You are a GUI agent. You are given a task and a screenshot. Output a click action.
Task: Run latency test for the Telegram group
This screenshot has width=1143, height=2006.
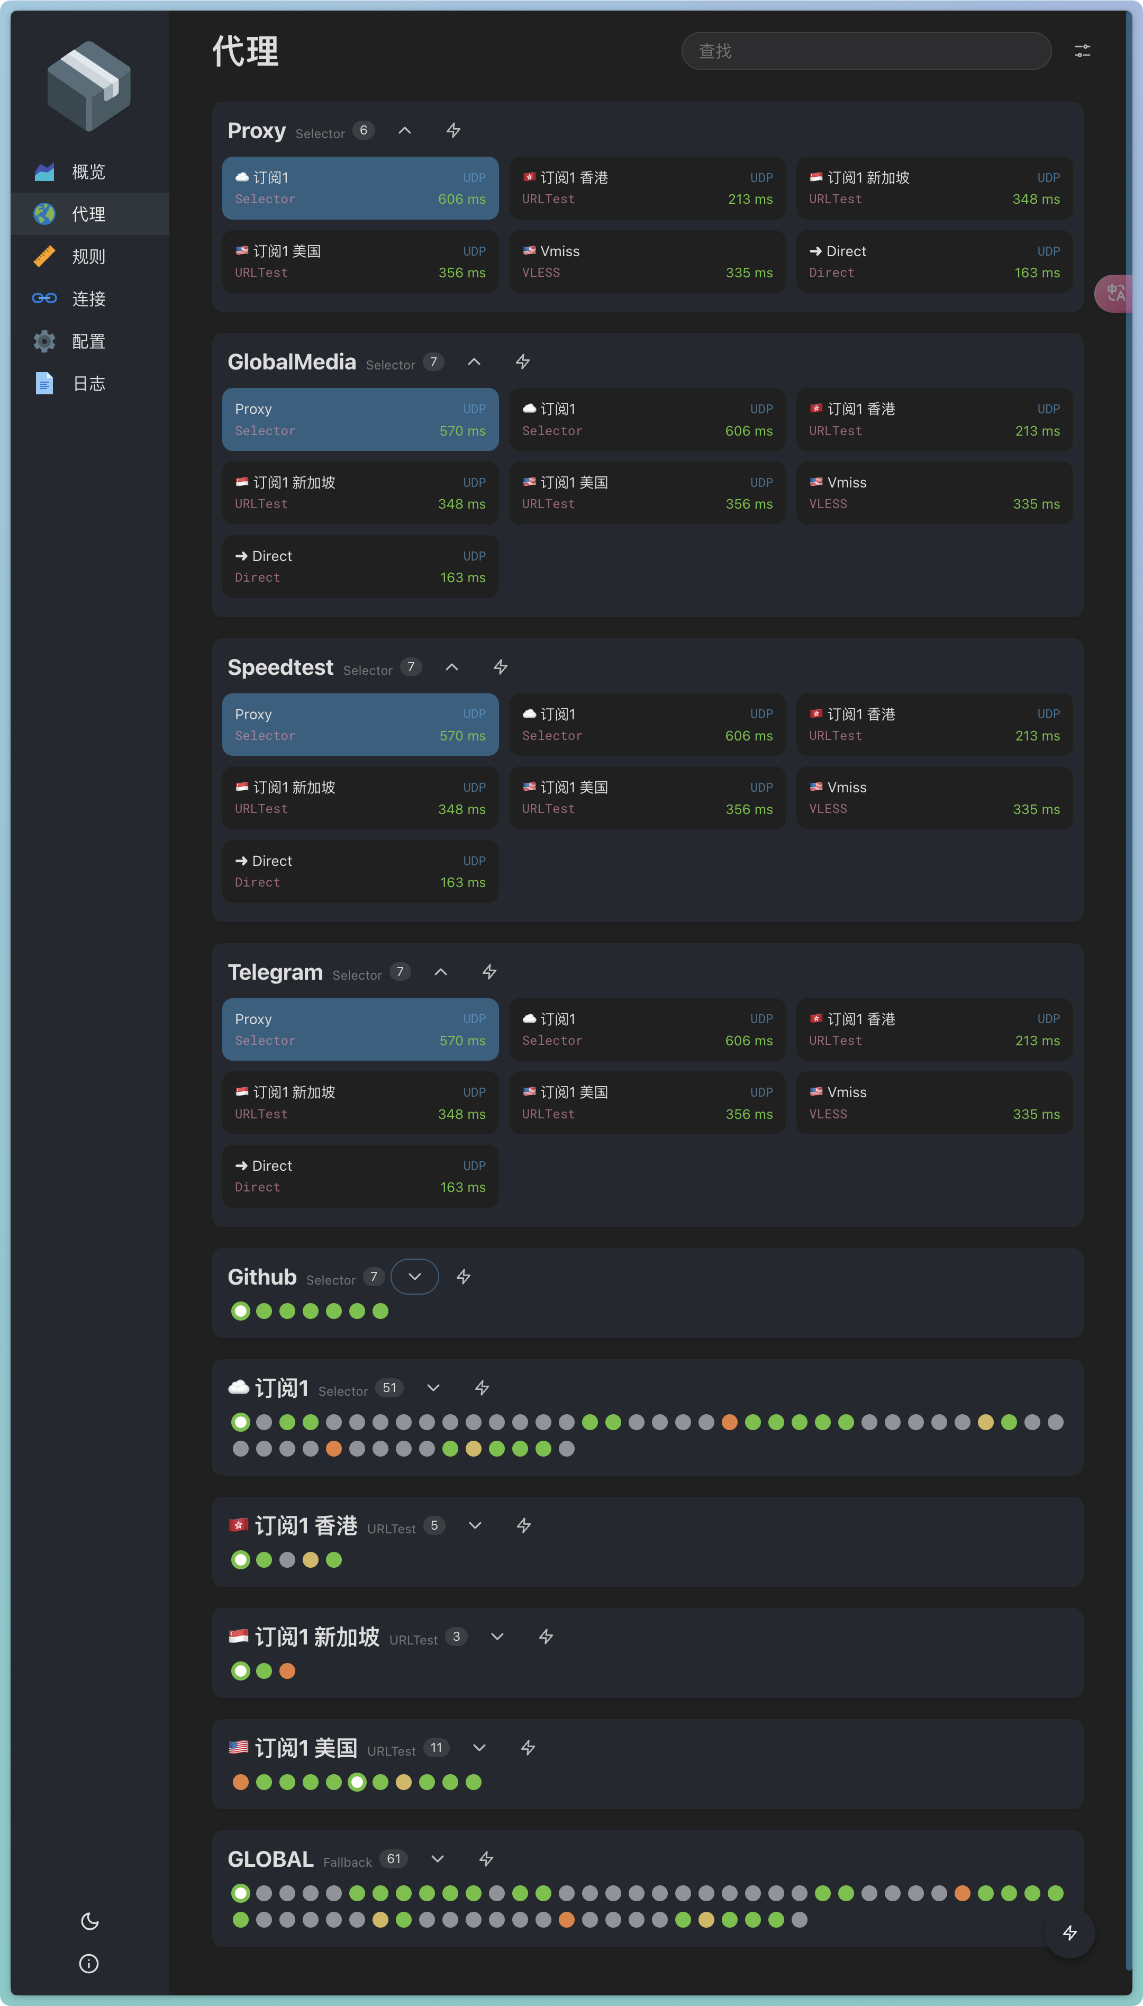[x=488, y=972]
